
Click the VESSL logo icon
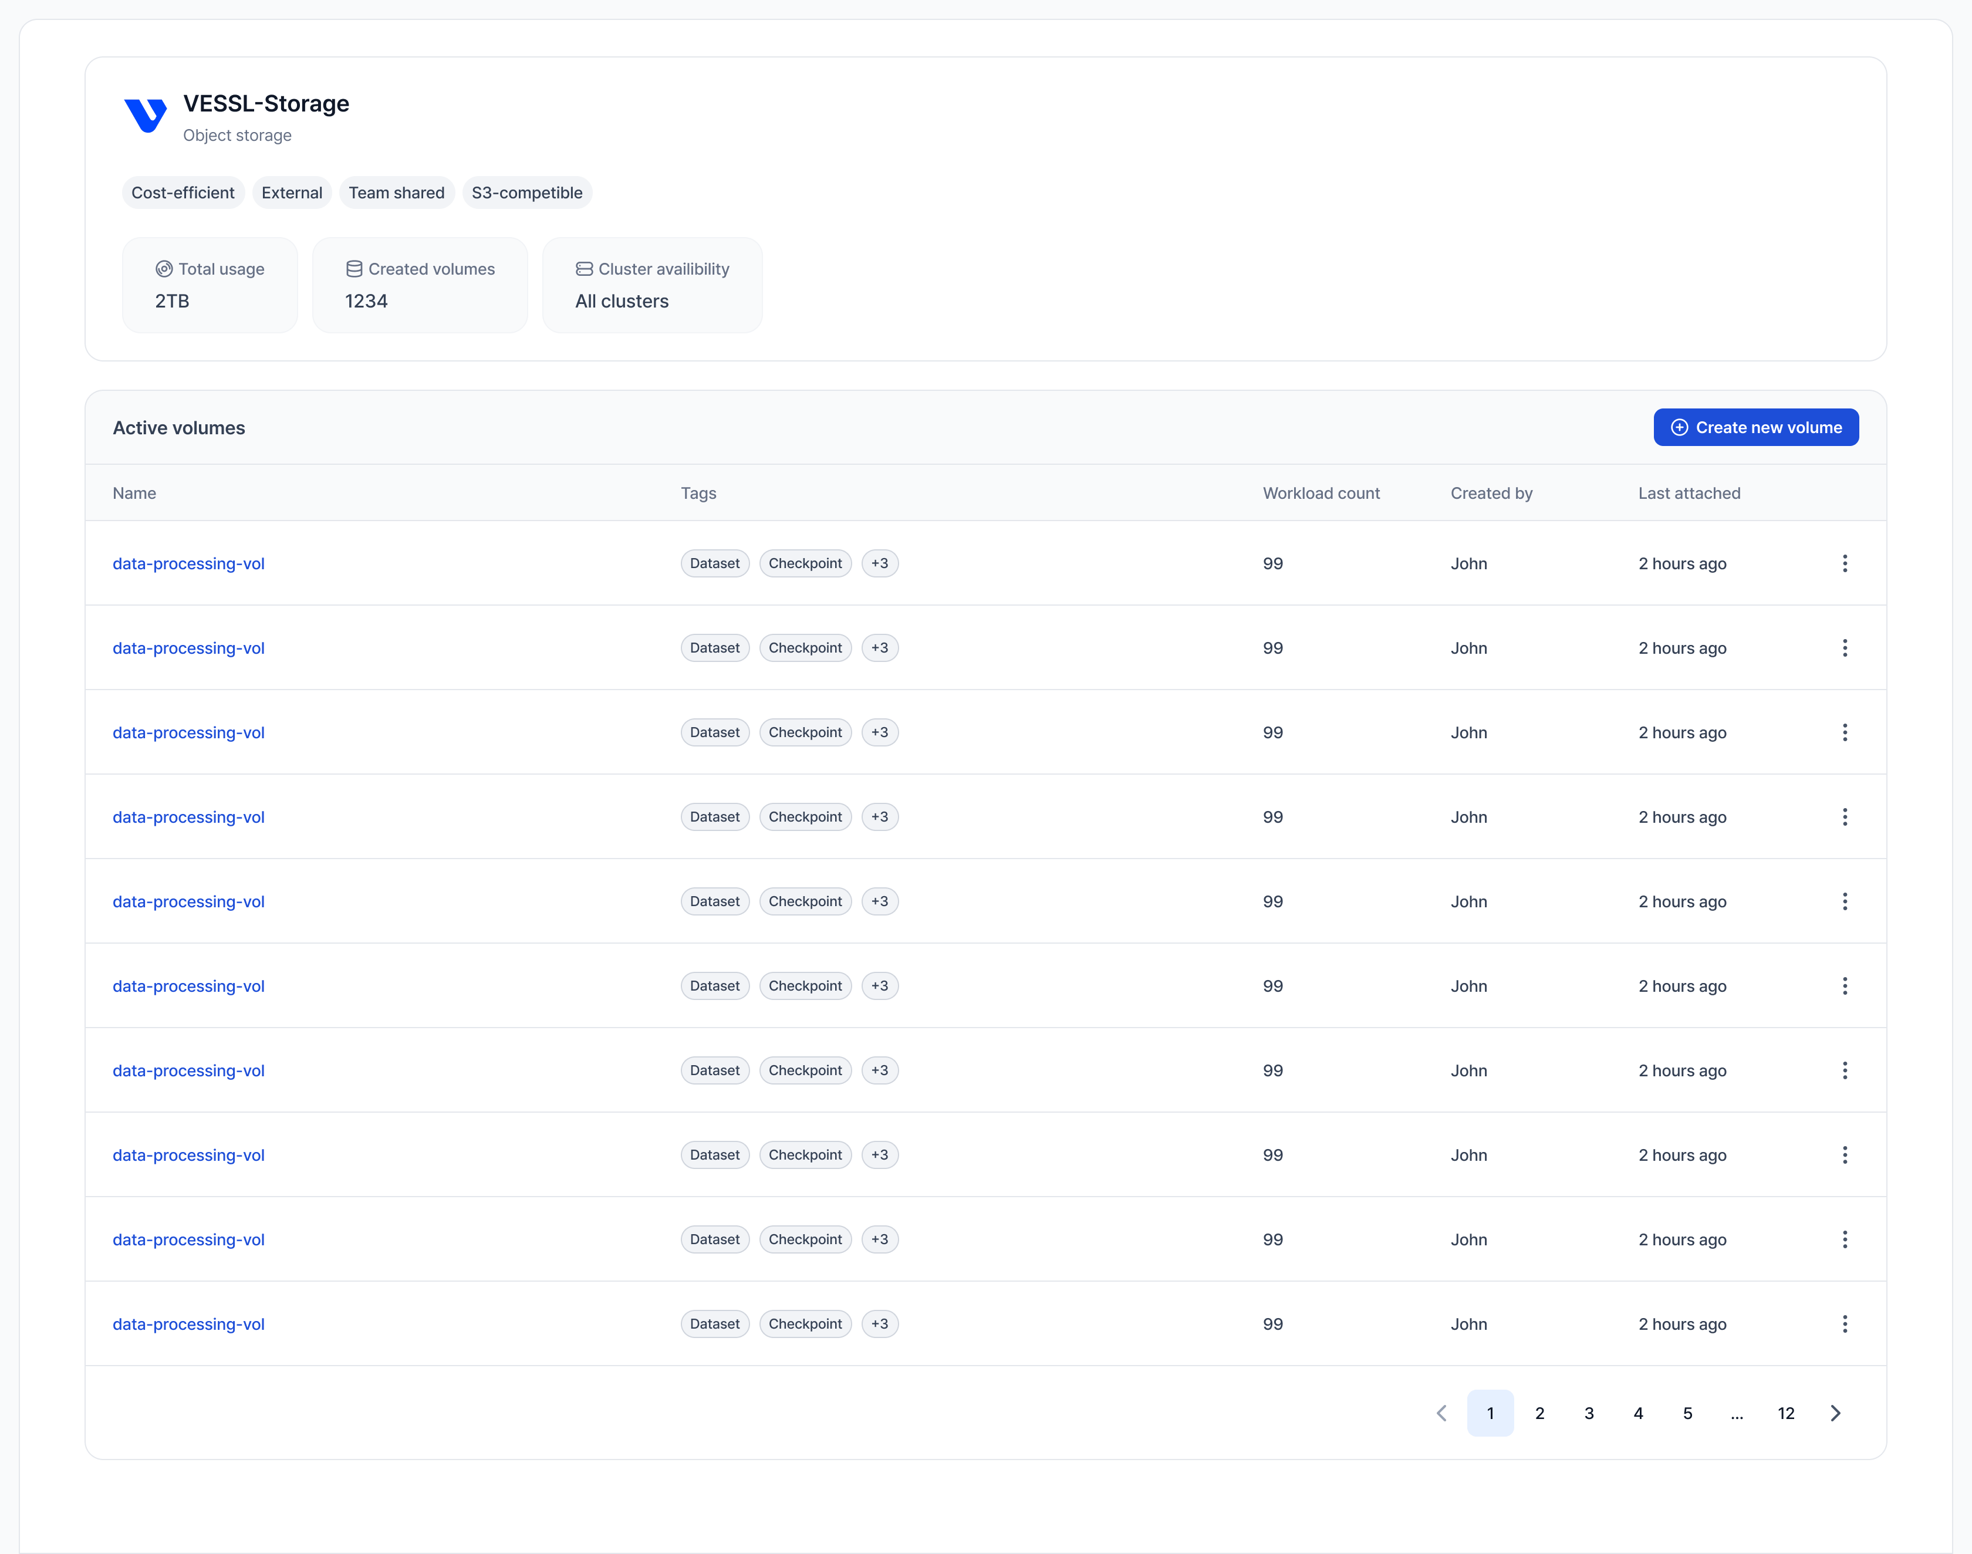[145, 116]
